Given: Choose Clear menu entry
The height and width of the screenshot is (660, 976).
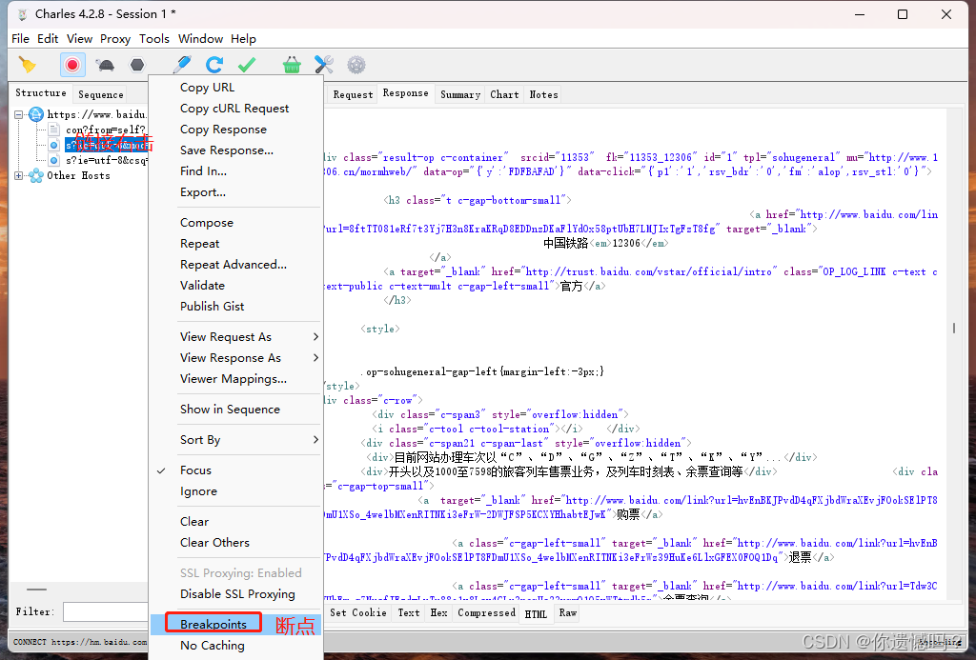Looking at the screenshot, I should [x=194, y=522].
